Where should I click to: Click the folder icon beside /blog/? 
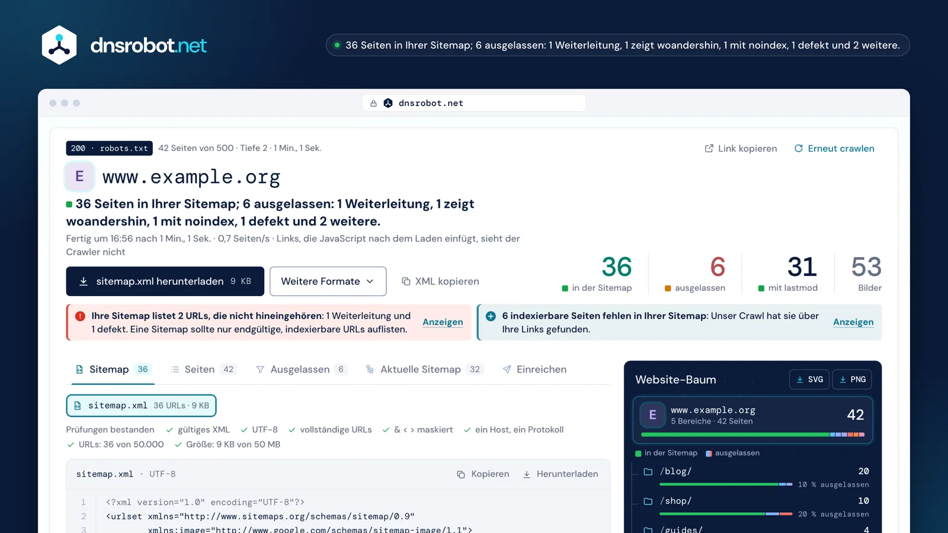648,471
